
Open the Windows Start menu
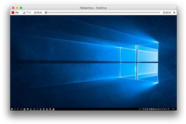(x=12, y=109)
